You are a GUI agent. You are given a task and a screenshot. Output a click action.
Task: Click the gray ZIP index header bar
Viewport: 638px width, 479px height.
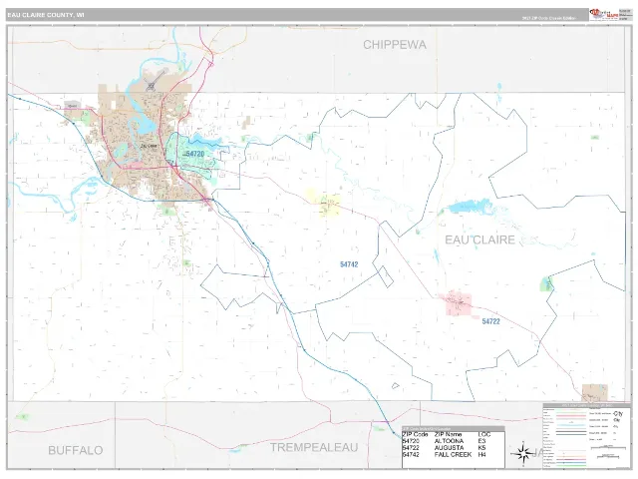(454, 428)
